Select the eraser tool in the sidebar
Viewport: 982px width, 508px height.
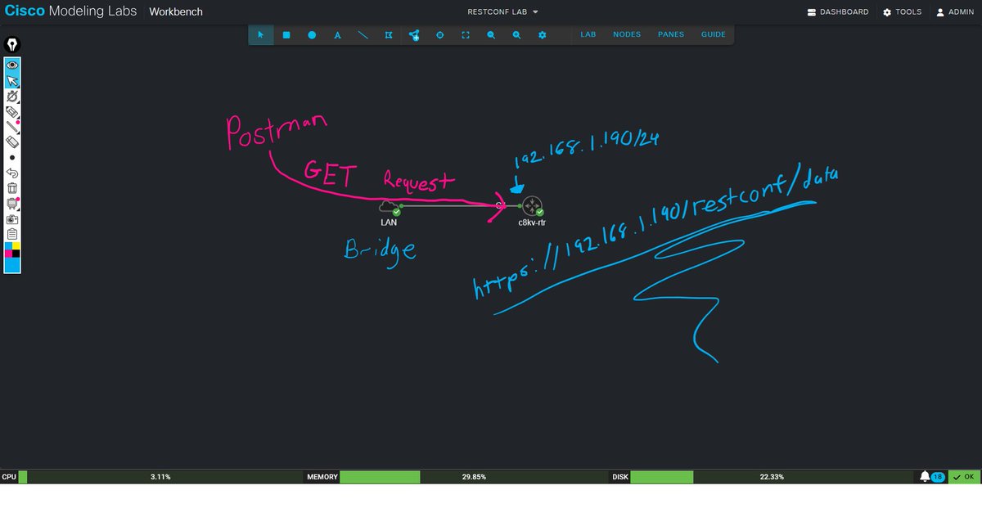point(12,142)
